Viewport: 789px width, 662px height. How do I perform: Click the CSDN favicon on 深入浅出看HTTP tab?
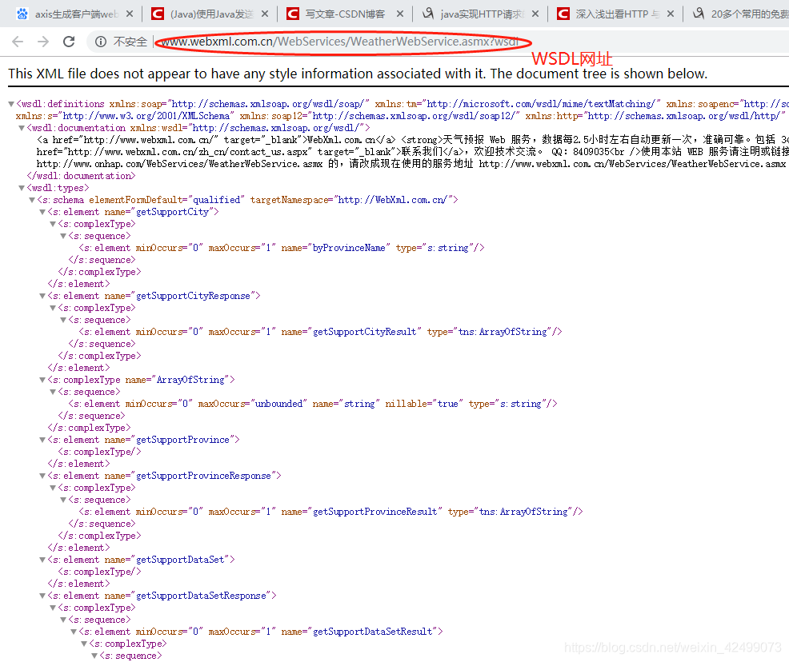(x=563, y=14)
